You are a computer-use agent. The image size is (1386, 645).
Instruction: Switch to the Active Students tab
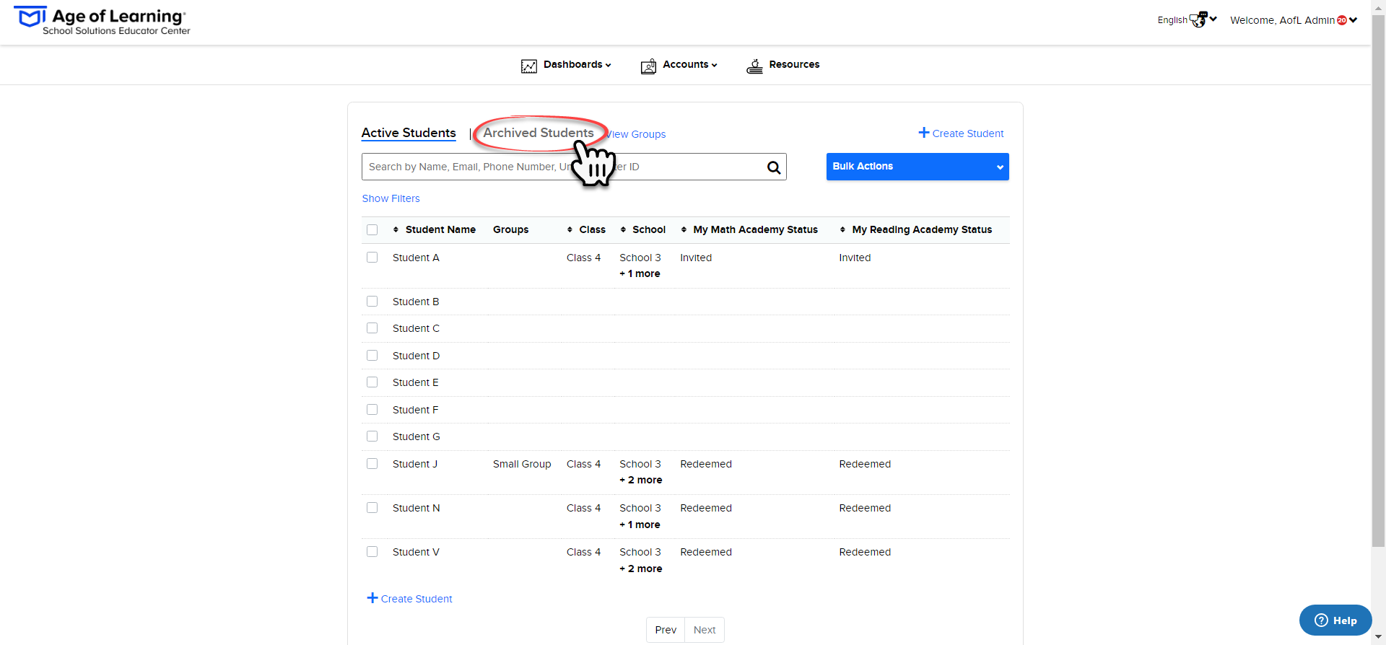pyautogui.click(x=409, y=133)
